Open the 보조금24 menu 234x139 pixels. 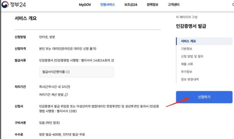pos(131,5)
